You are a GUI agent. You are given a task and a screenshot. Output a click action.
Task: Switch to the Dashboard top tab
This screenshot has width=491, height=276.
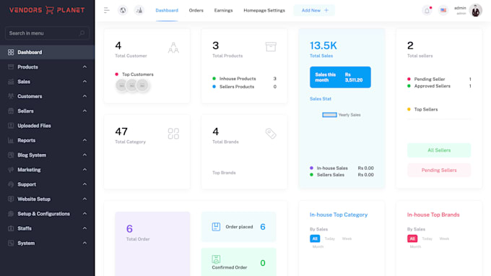pyautogui.click(x=167, y=10)
